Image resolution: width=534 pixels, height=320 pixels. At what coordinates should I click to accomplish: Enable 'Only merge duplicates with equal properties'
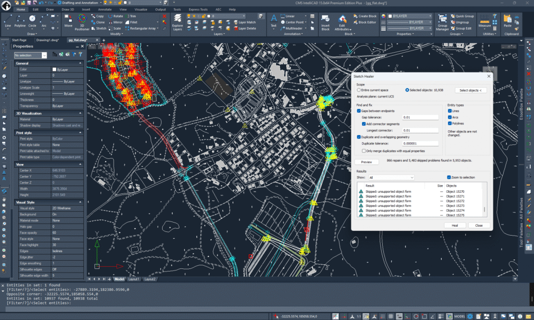(x=363, y=151)
